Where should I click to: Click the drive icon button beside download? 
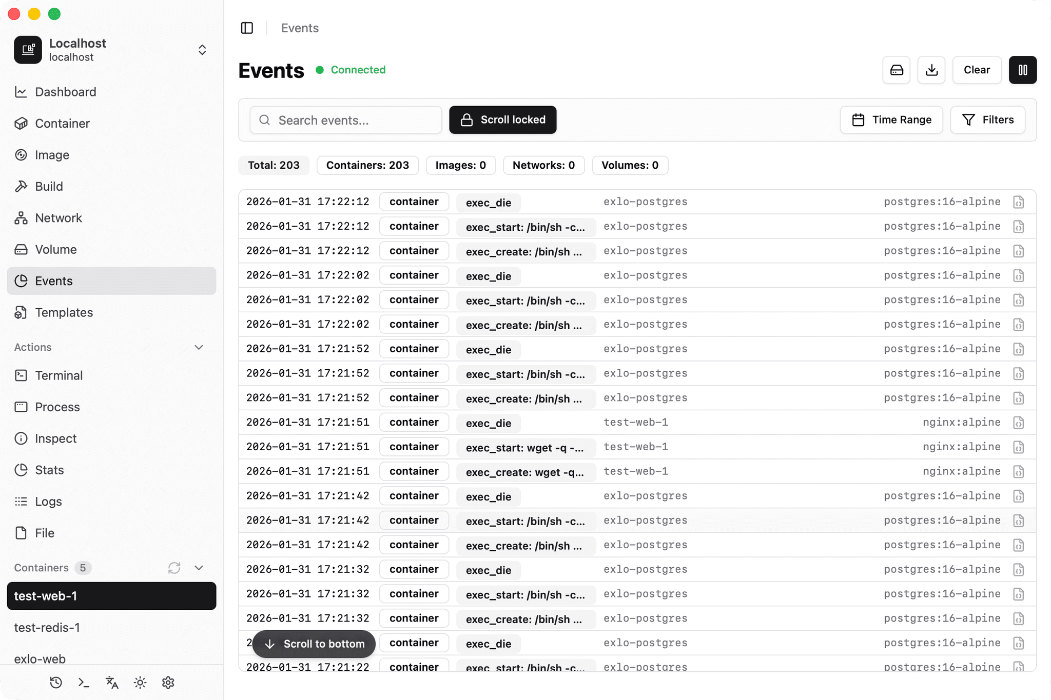[x=896, y=70]
